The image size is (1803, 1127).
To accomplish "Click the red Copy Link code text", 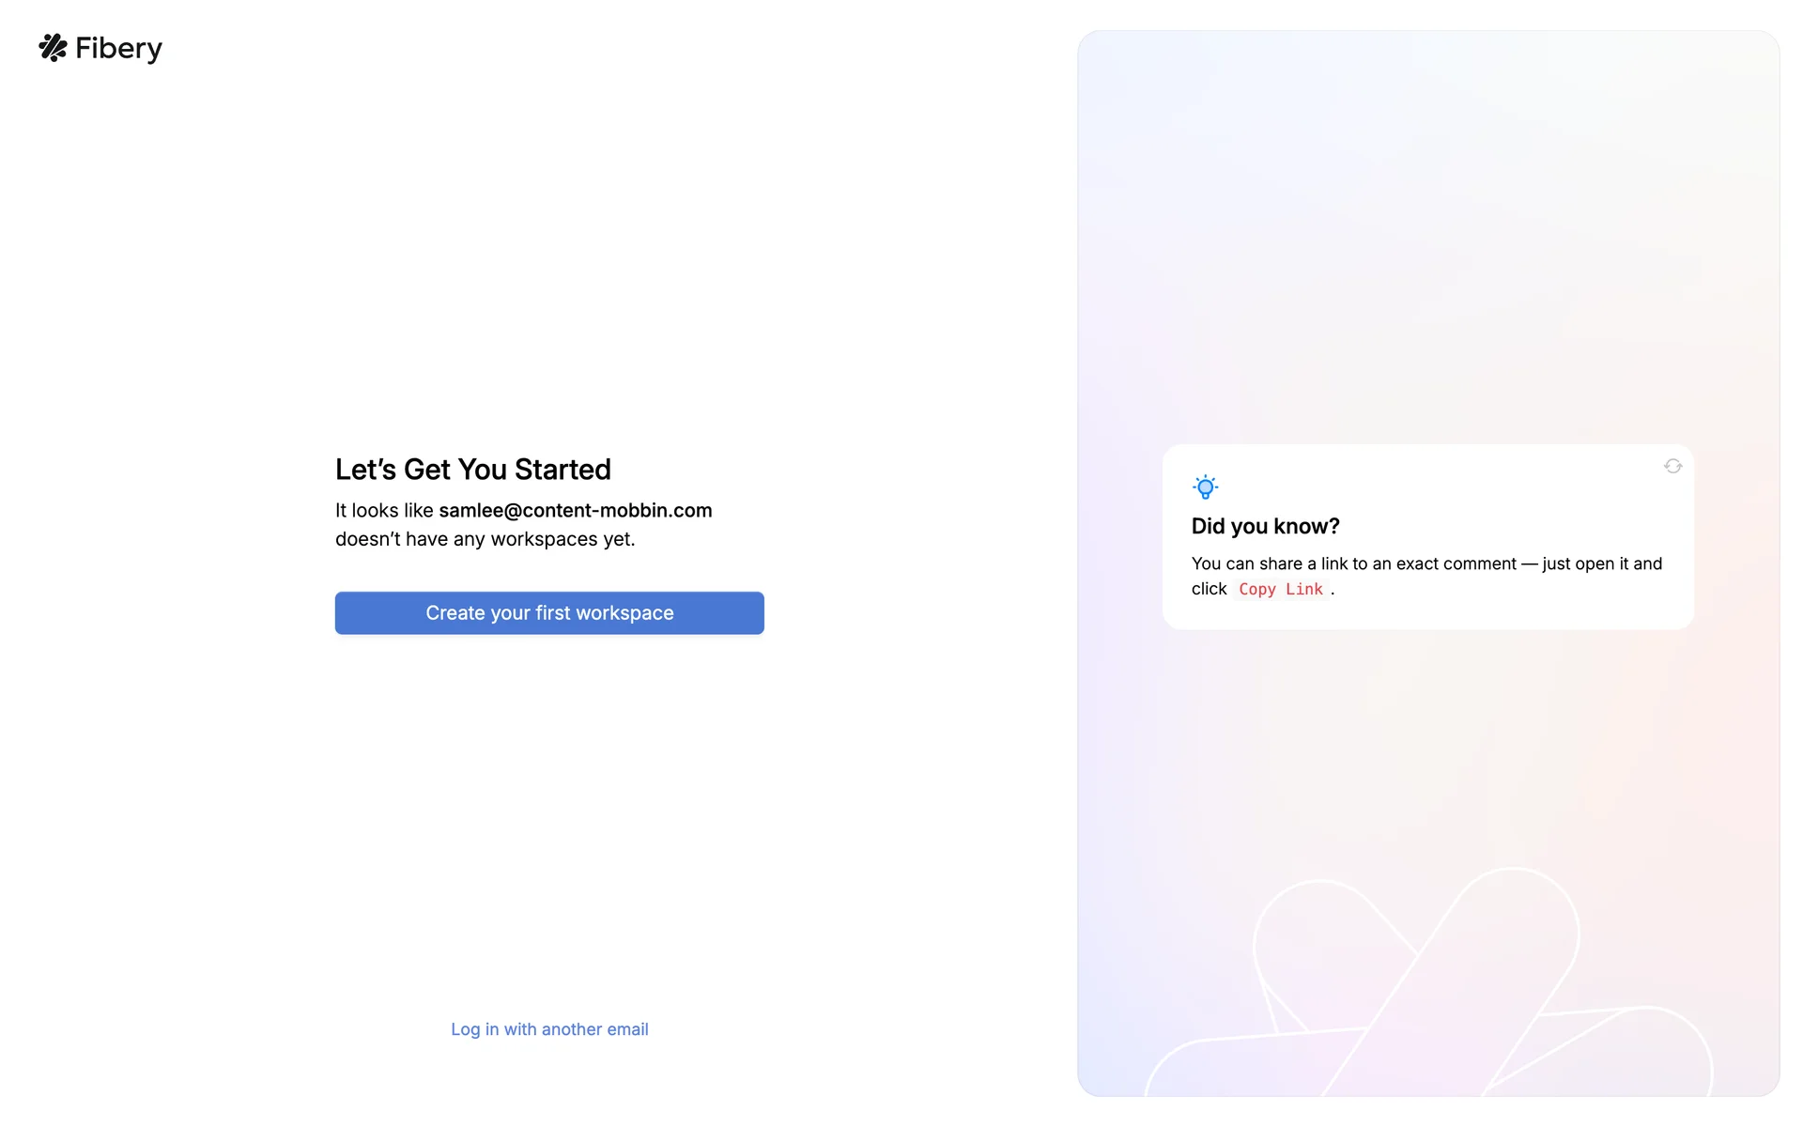I will [1280, 590].
